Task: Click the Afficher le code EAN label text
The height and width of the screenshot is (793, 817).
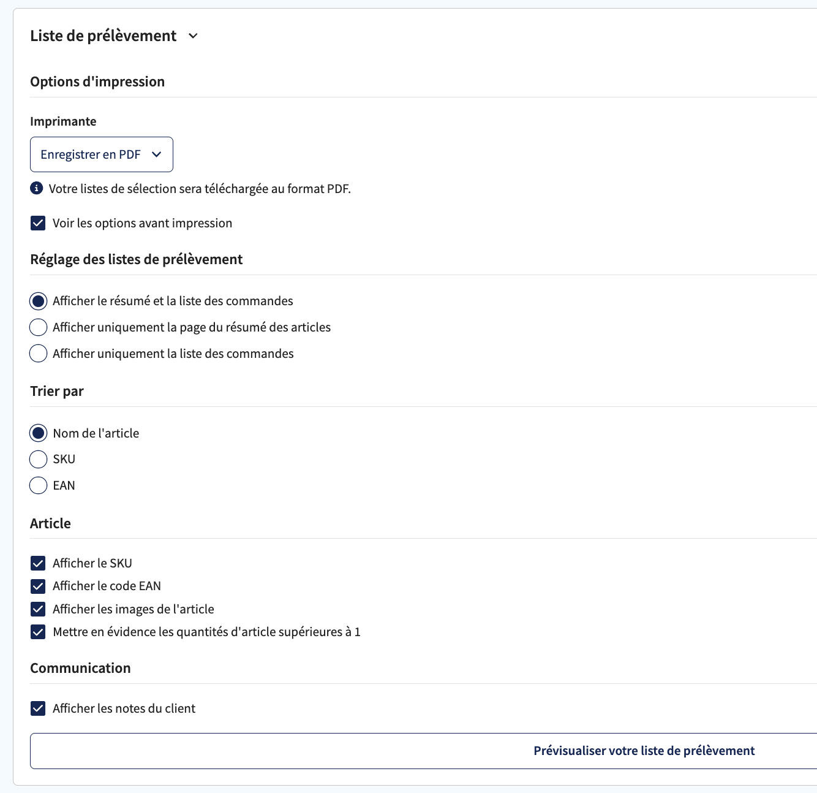Action: pos(107,586)
